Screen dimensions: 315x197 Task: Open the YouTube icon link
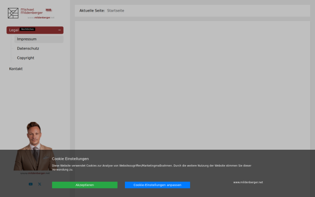tap(30, 184)
